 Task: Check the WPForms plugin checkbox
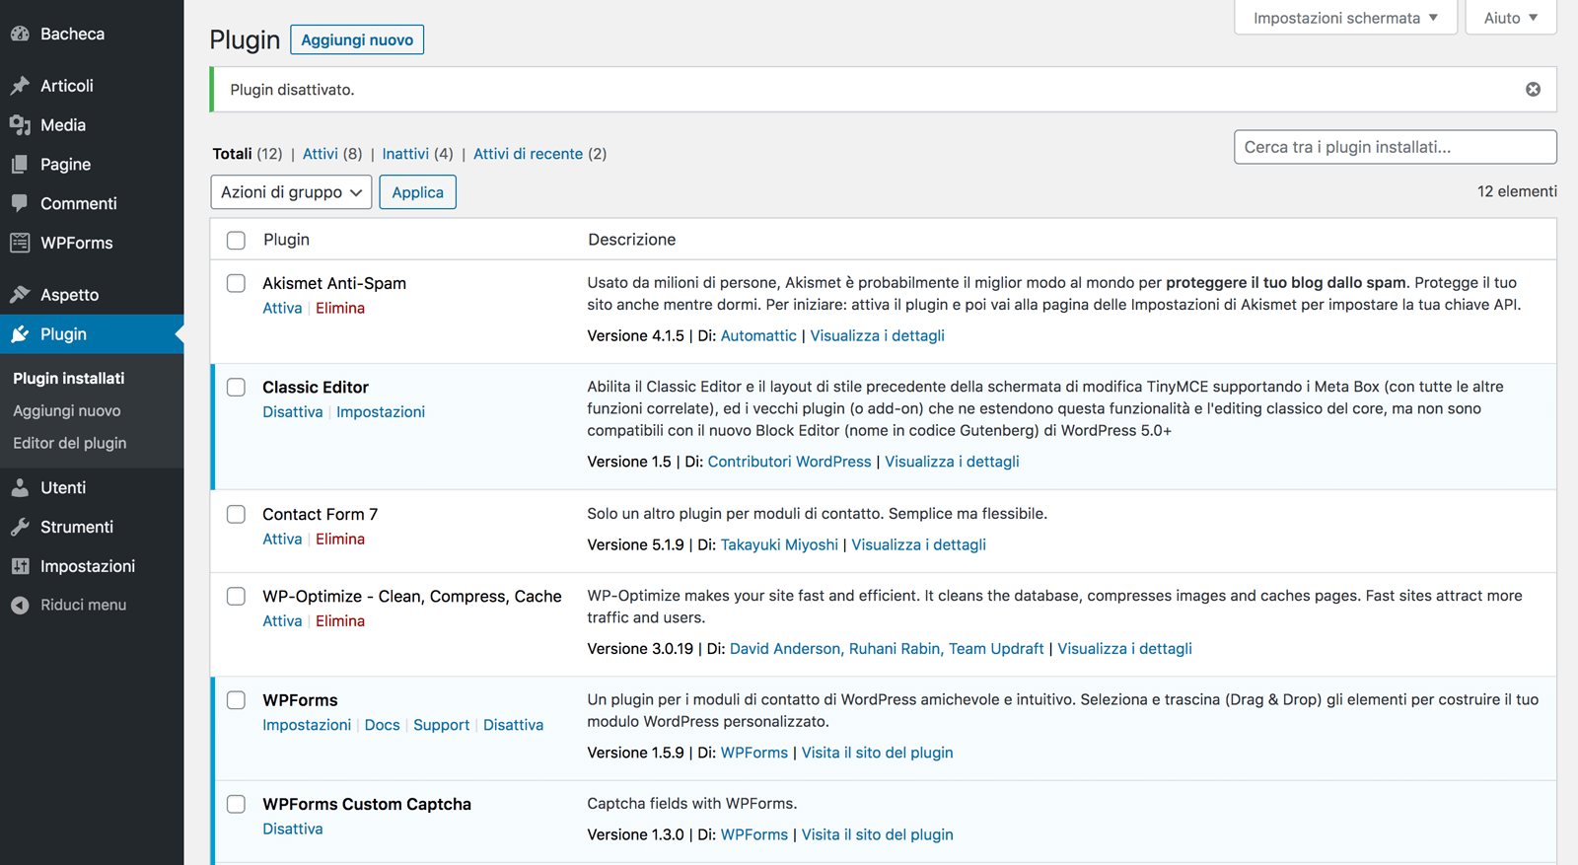(236, 699)
